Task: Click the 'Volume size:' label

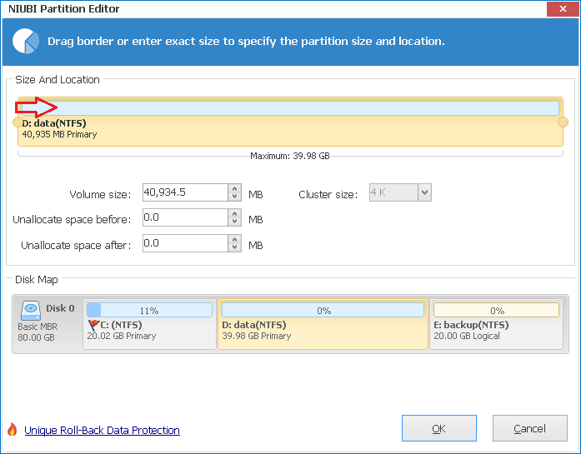Action: pos(100,194)
